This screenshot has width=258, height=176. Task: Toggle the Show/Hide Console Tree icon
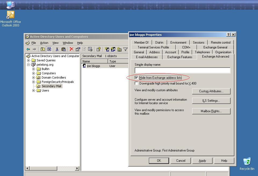coord(49,49)
